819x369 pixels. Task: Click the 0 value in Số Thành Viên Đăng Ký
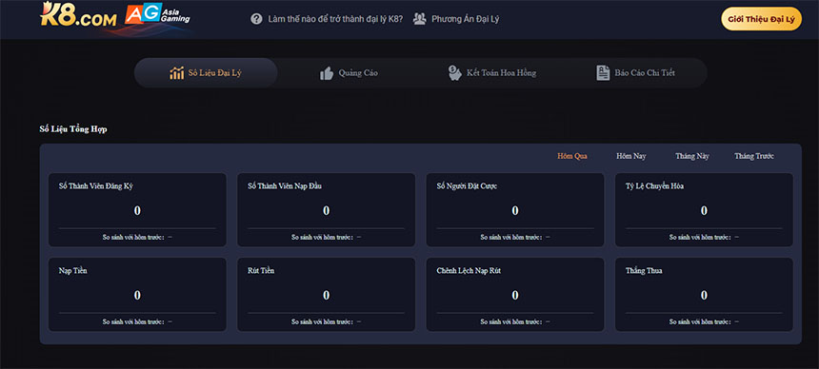pyautogui.click(x=137, y=211)
